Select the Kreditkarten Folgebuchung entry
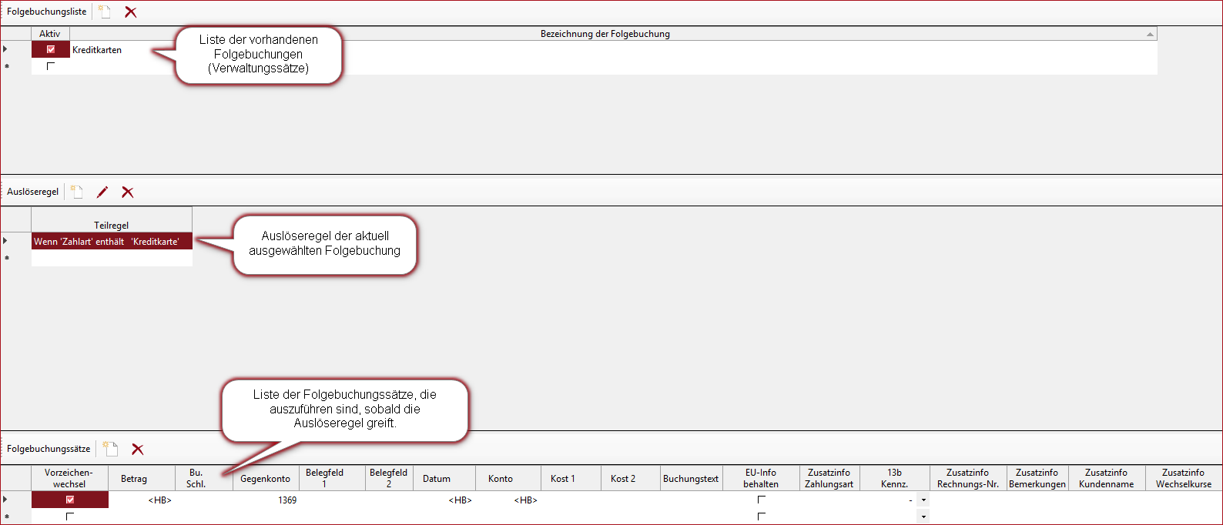The image size is (1223, 525). (x=97, y=50)
